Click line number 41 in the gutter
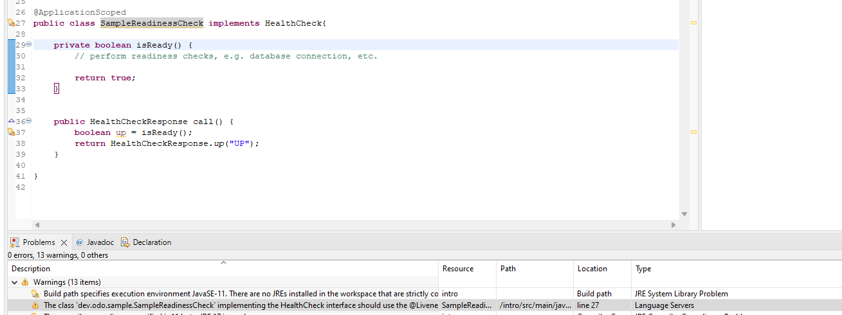 coord(20,176)
